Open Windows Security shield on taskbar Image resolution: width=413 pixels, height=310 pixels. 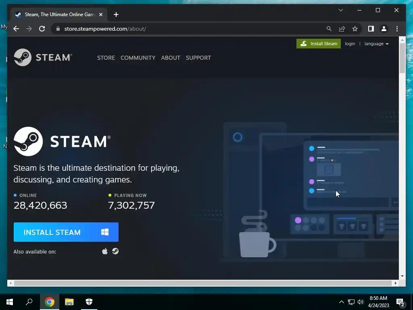(89, 302)
